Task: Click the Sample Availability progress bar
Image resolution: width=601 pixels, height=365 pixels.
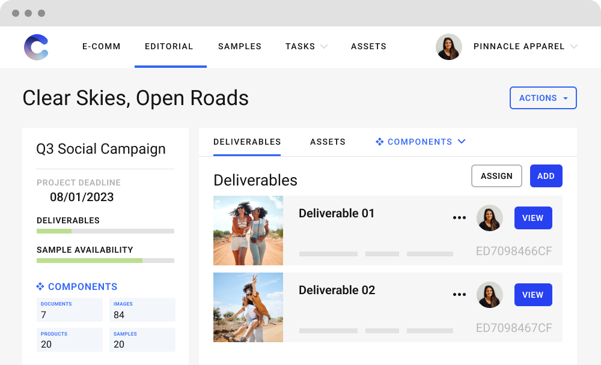Action: point(105,261)
